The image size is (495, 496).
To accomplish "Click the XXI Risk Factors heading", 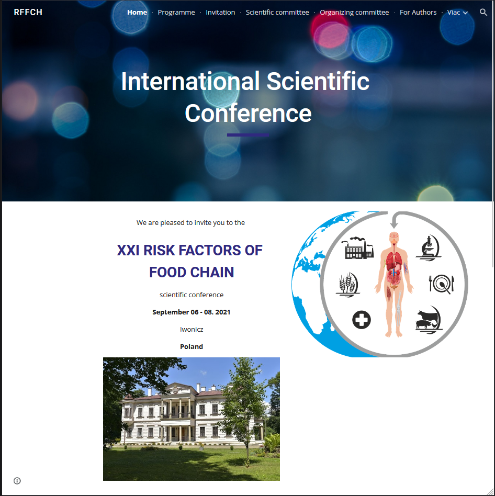I will point(191,261).
